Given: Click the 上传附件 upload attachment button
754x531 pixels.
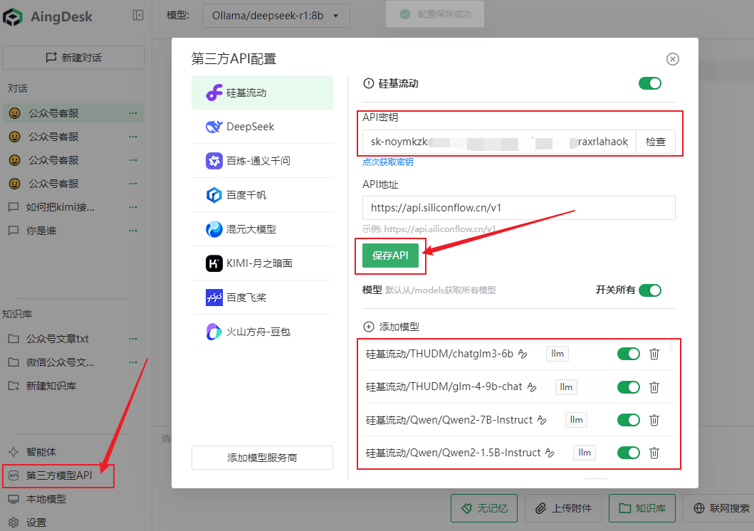Looking at the screenshot, I should coord(563,508).
